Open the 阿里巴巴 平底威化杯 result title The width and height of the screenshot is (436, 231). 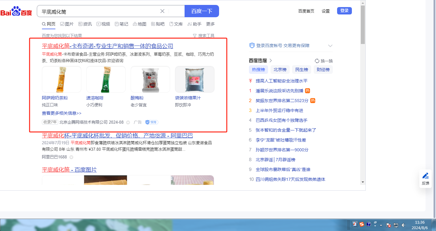(117, 136)
